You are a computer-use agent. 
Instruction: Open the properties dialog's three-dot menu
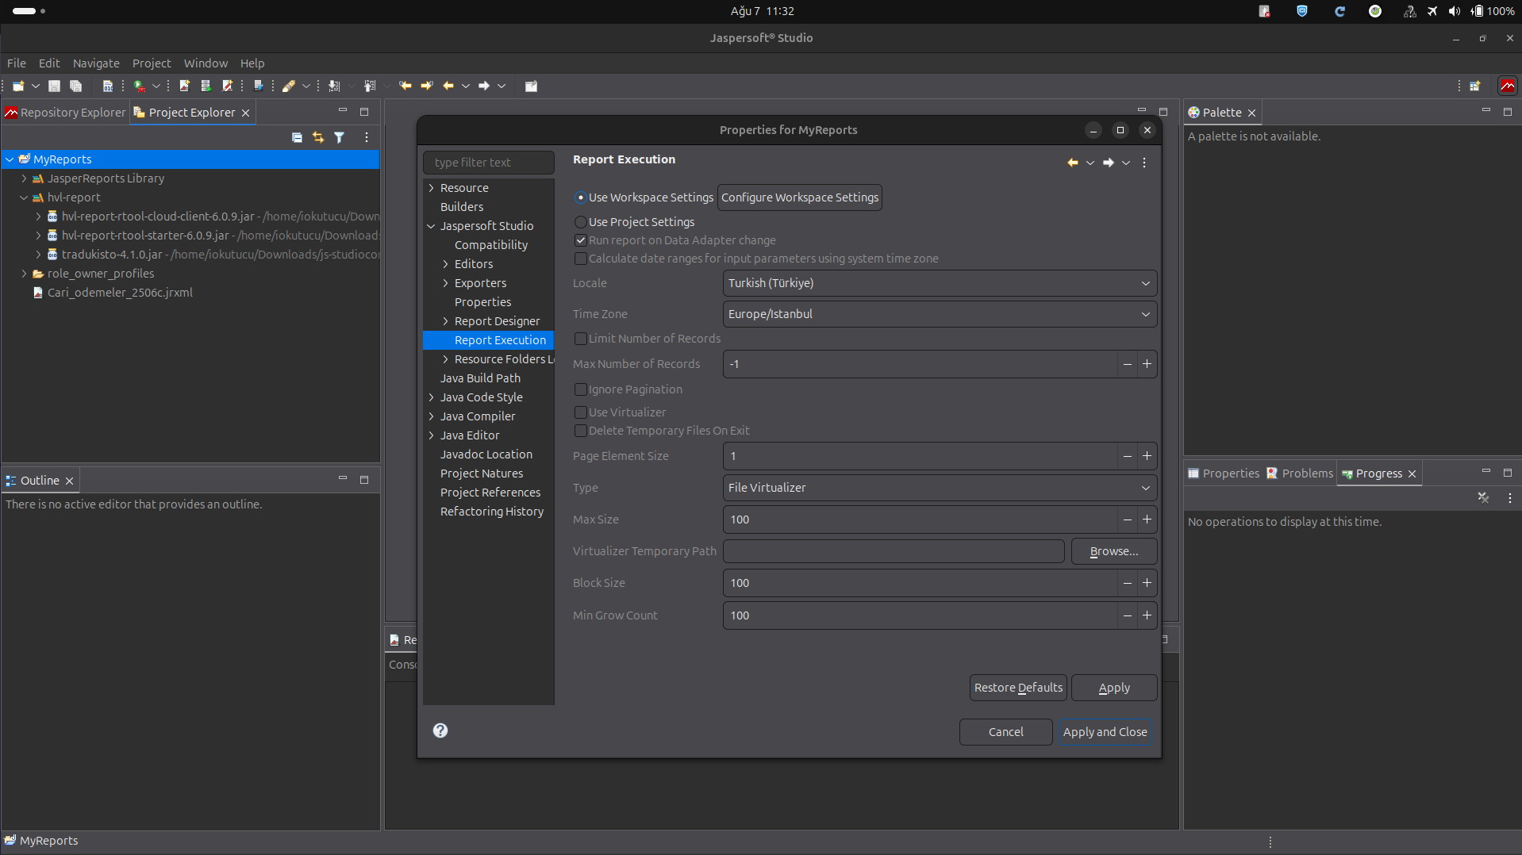[1144, 163]
